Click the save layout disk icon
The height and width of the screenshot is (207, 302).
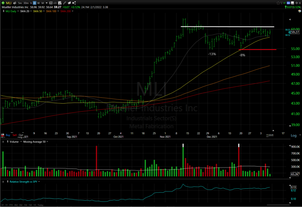[x=292, y=3]
